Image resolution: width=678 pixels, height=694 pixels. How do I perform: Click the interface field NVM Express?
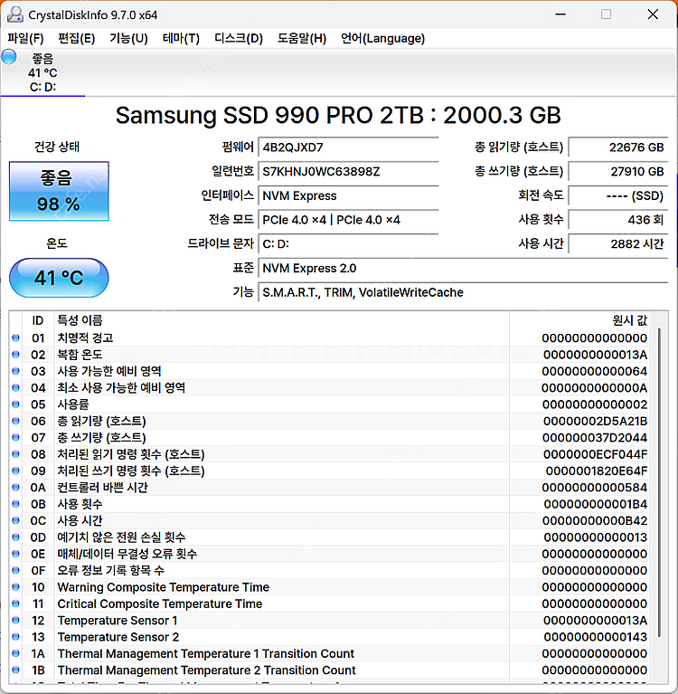pos(348,195)
